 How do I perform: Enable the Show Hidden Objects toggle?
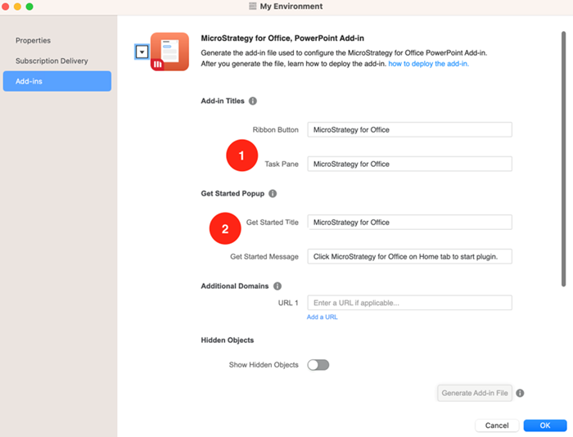coord(318,365)
